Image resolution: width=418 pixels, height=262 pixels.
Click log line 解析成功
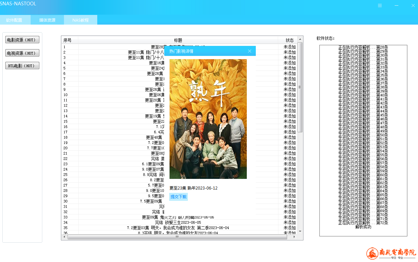(x=363, y=227)
